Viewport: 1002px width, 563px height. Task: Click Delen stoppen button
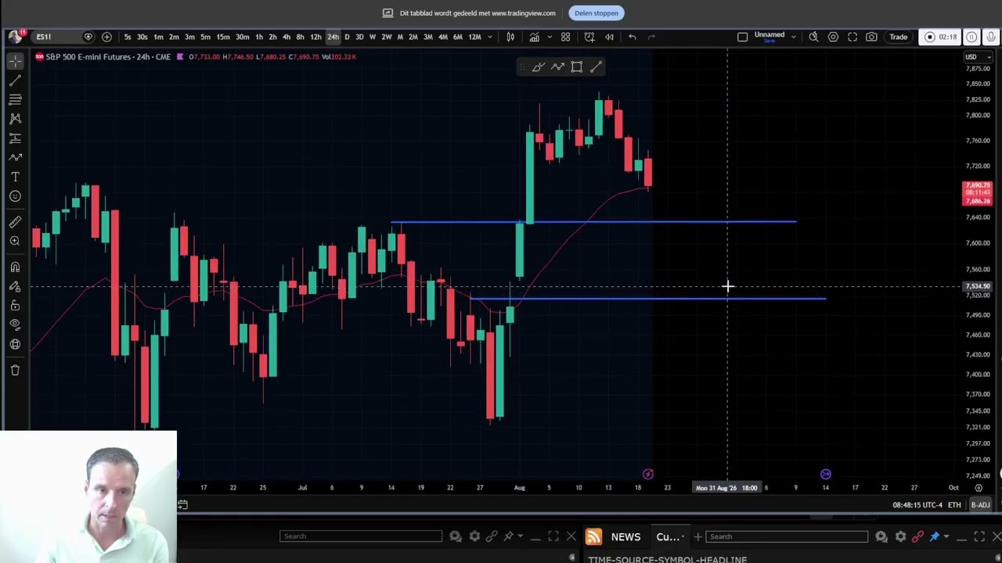(597, 13)
